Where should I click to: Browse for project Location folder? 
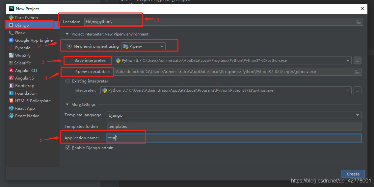pos(359,22)
